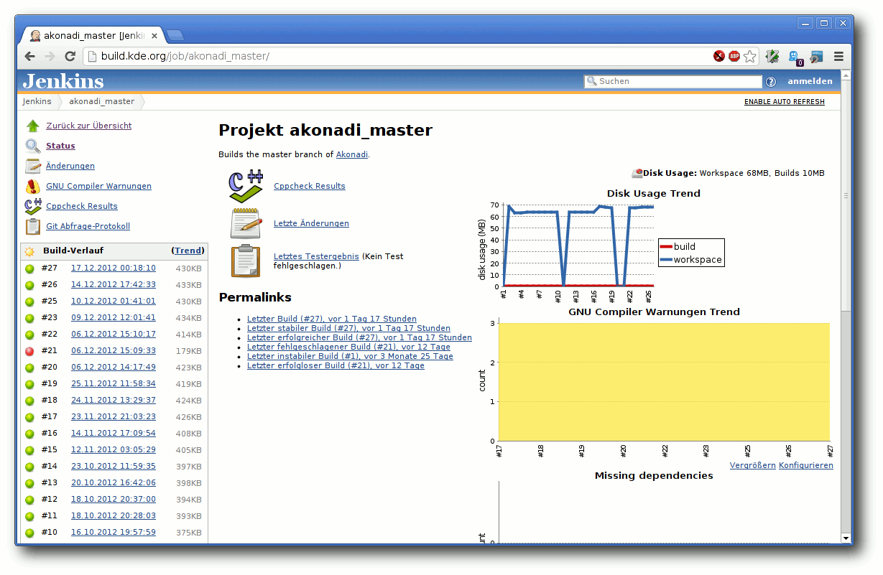883x575 pixels.
Task: Click the page vertical scrollbar down arrow
Action: 846,538
